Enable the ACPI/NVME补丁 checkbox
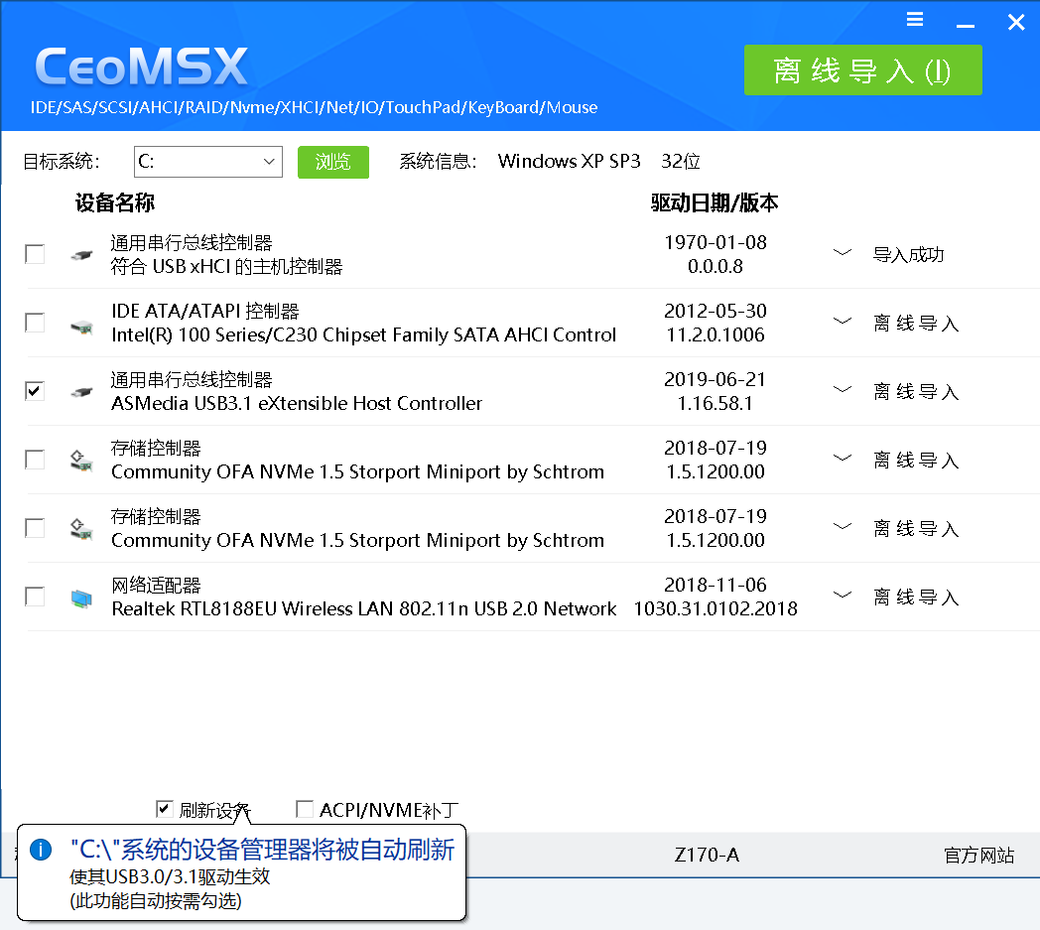Screen dimensions: 1040x930 click(x=305, y=810)
